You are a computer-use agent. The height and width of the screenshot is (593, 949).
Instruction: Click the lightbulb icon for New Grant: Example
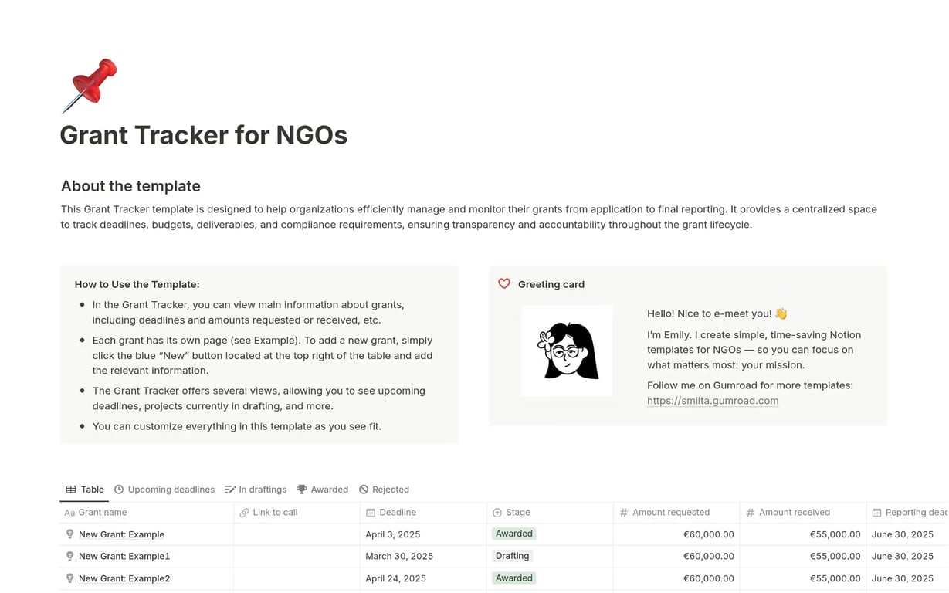69,534
